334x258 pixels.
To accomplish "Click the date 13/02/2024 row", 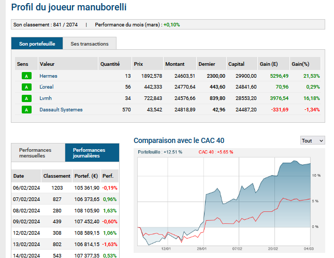I will (65, 244).
